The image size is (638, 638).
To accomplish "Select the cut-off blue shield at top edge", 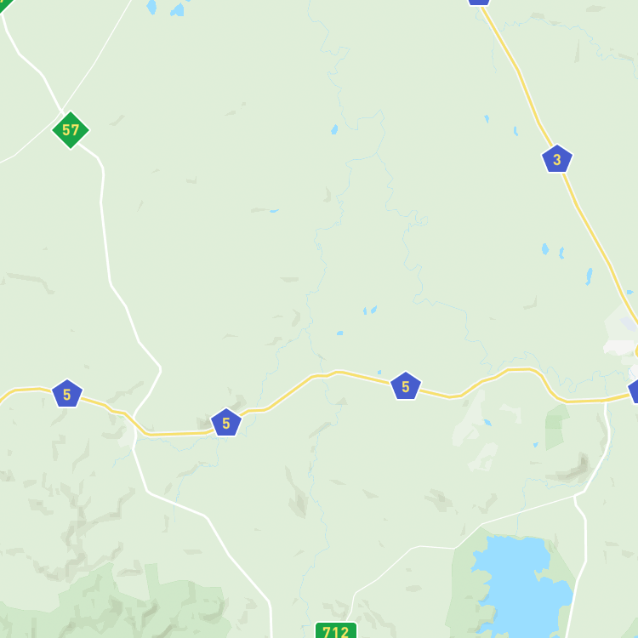I will [478, 2].
